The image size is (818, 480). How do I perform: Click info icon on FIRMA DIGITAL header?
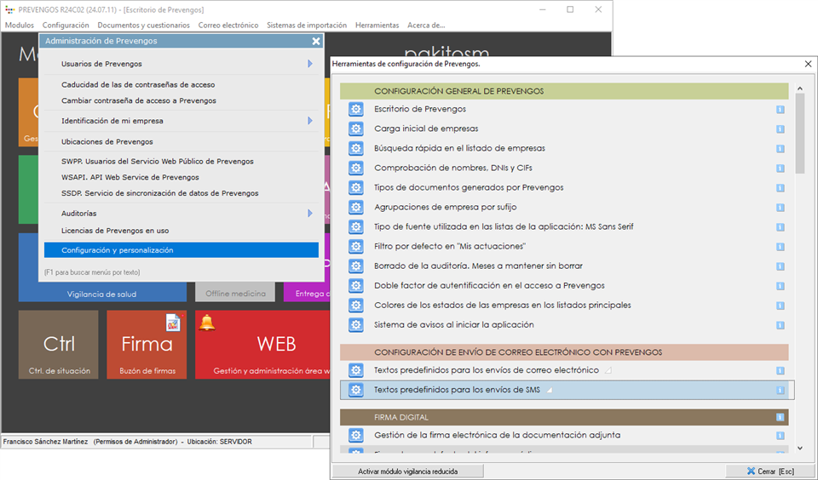point(780,417)
